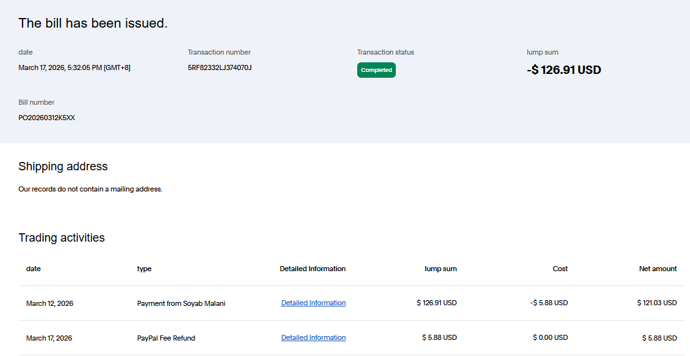Click the -$5.88 USD cost value
This screenshot has height=356, width=690.
tap(549, 303)
